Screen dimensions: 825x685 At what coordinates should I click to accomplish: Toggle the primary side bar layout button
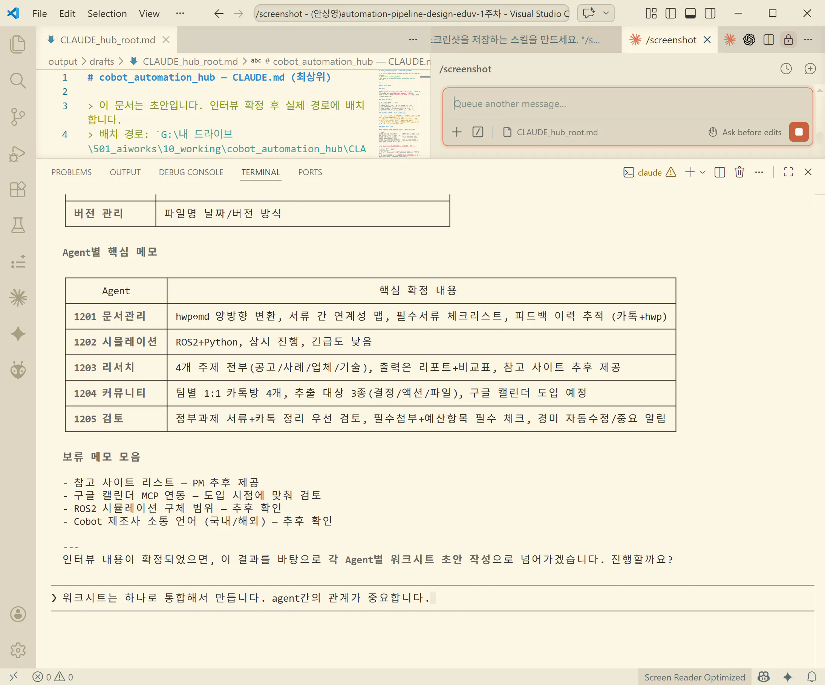(x=670, y=13)
